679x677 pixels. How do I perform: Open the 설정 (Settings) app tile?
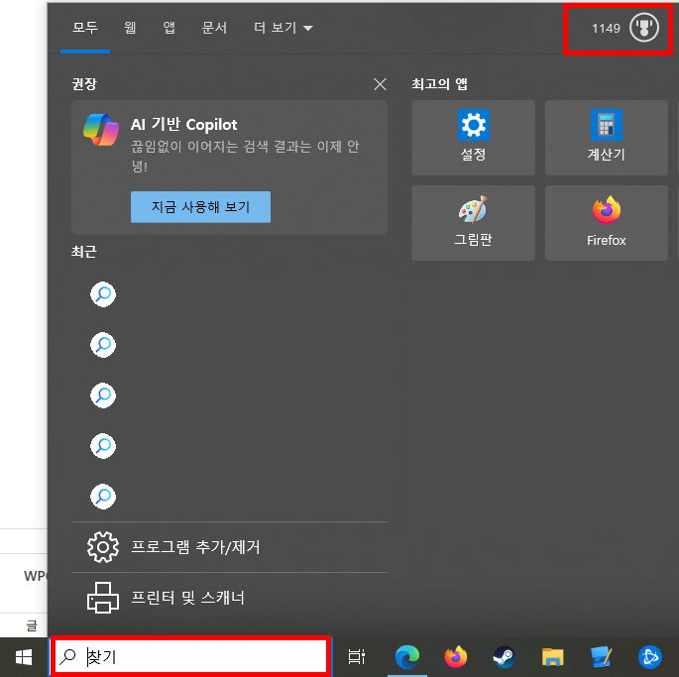(473, 137)
